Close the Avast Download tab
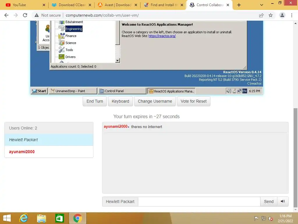 pos(136,5)
